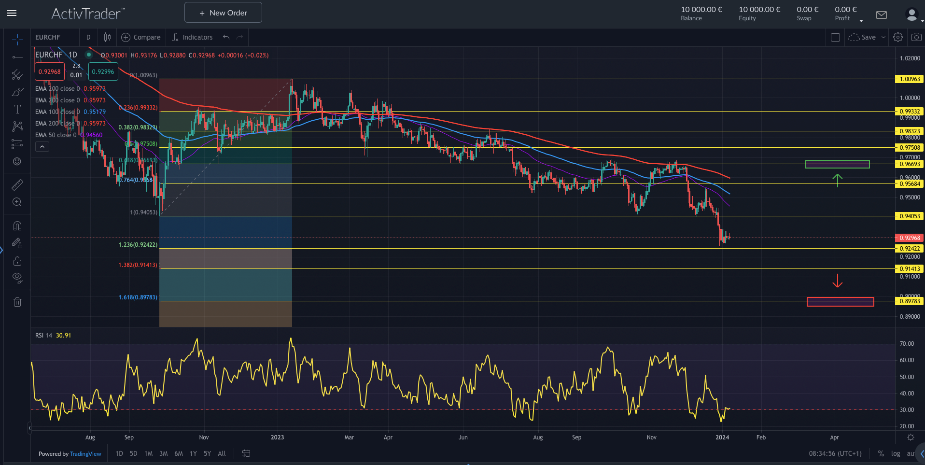Open the TradingView link
Screen dimensions: 925x465
pyautogui.click(x=85, y=454)
